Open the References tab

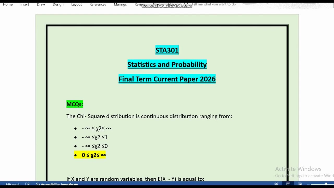98,4
